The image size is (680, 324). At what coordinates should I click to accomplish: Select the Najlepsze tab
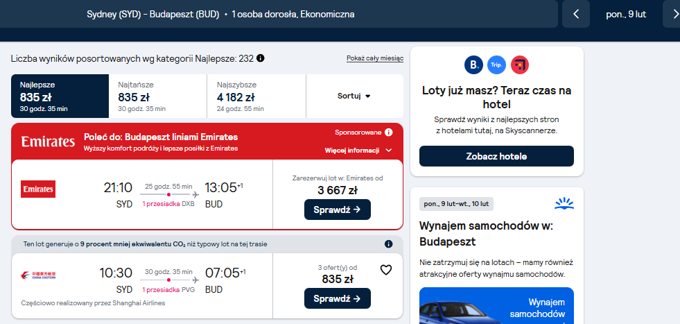pyautogui.click(x=60, y=96)
